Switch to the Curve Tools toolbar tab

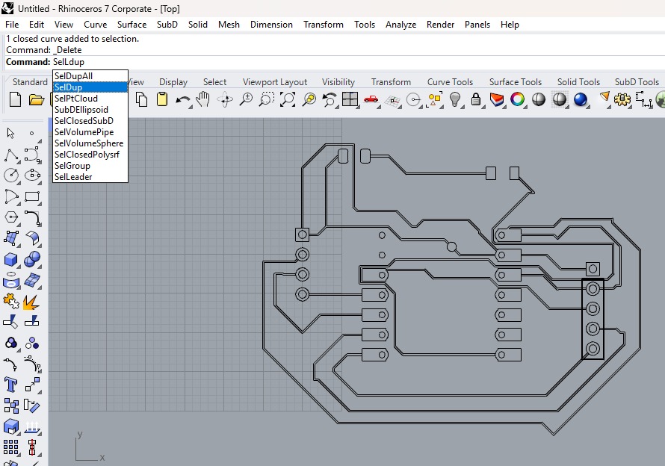tap(450, 82)
